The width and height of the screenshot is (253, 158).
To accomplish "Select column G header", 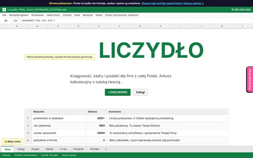I will [x=140, y=26].
